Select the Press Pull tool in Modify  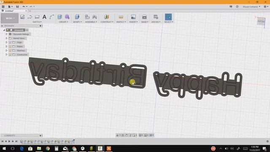pyautogui.click(x=77, y=17)
